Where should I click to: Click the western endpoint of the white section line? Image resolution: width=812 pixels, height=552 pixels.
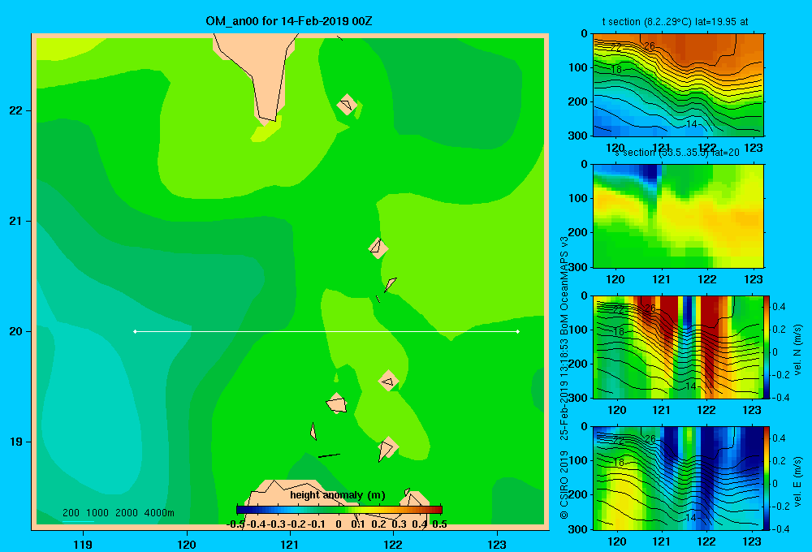coord(135,331)
